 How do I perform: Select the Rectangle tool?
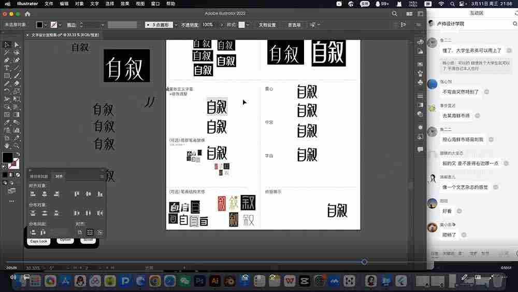point(7,76)
